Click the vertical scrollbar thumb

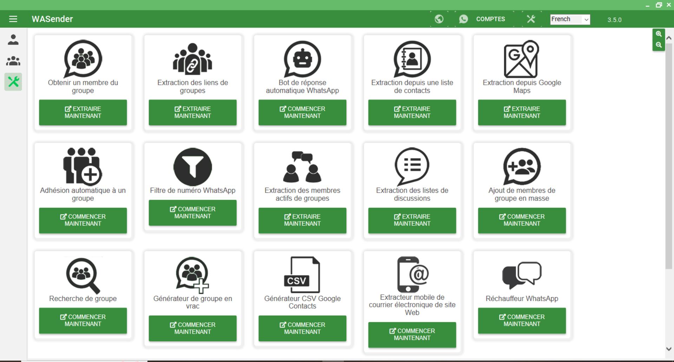[x=669, y=156]
